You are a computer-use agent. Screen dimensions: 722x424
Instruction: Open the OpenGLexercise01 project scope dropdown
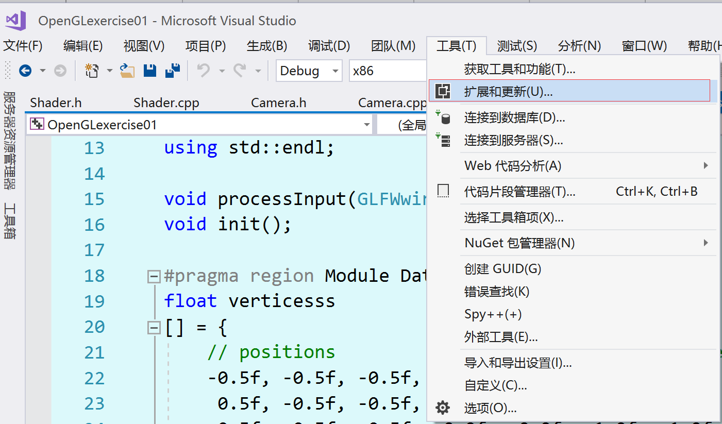tap(200, 125)
